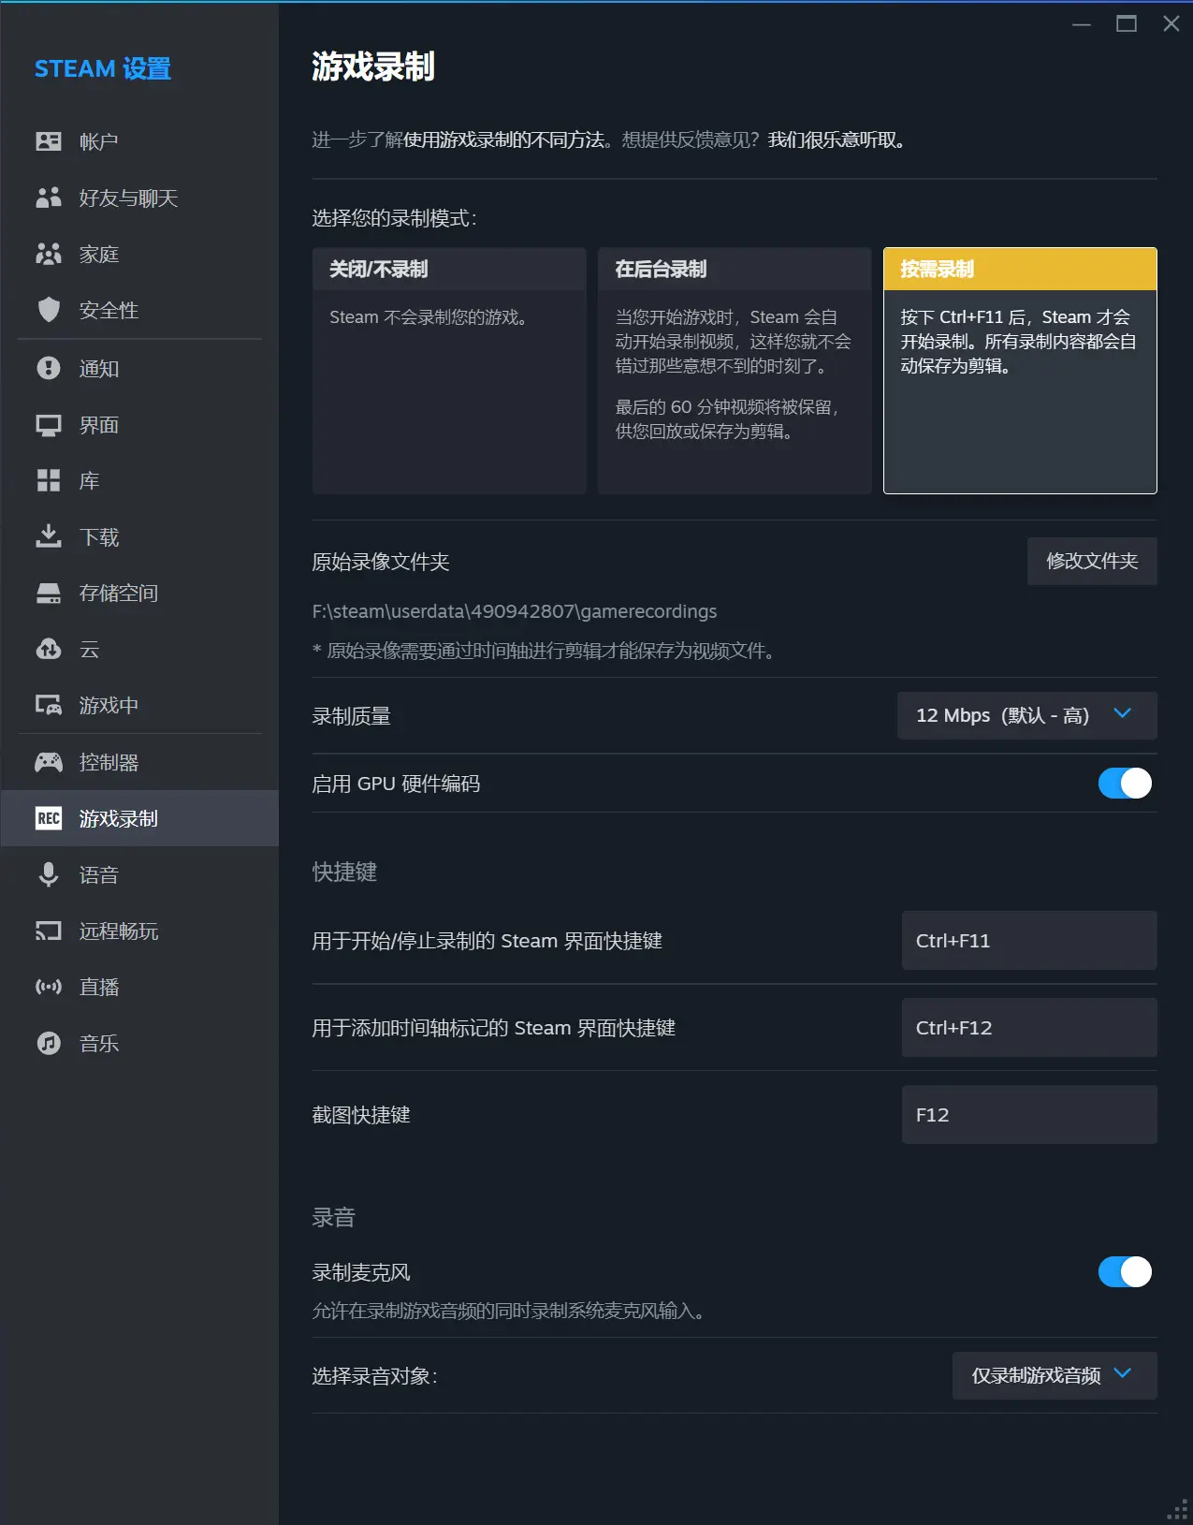Click the 安全性 shield icon
This screenshot has height=1525, width=1193.
[x=49, y=310]
